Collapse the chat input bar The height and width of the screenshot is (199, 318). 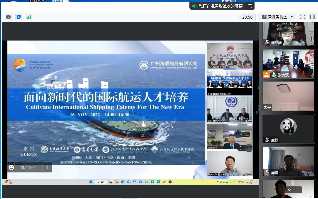(48, 167)
